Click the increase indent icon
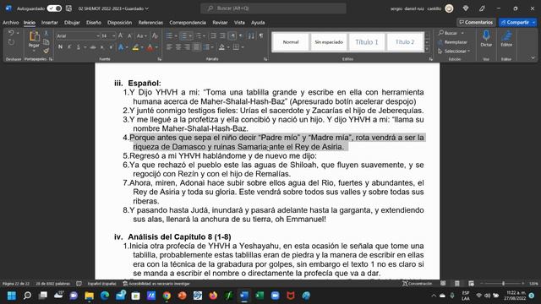 tap(222, 35)
